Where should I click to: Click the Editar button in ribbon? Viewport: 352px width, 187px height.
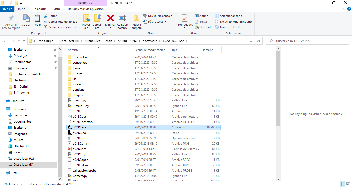(x=201, y=22)
